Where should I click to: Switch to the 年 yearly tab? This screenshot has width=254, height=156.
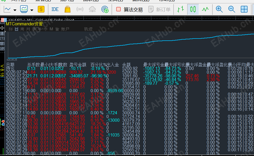(x=40, y=29)
